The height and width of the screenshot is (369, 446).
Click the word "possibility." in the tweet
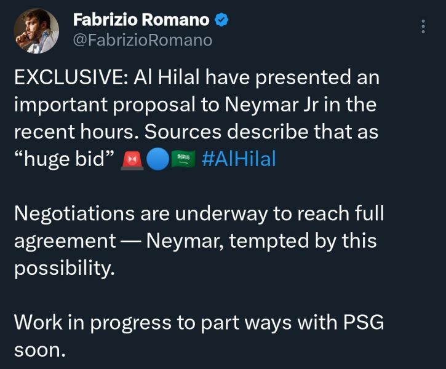pyautogui.click(x=64, y=268)
